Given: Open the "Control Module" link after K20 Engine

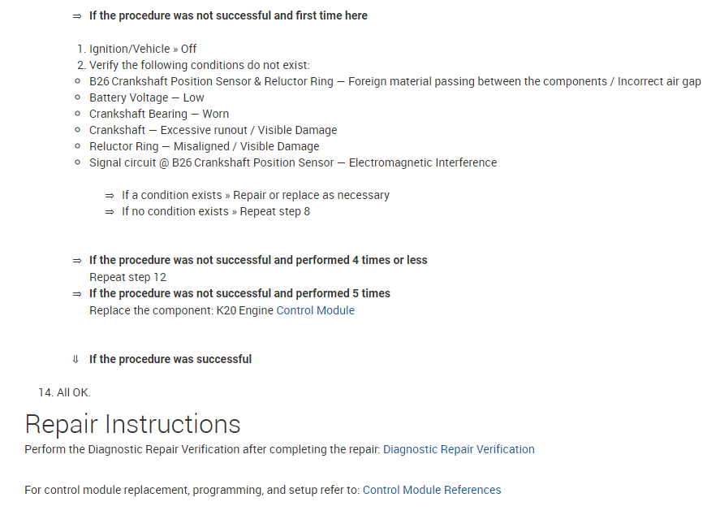Looking at the screenshot, I should (x=315, y=310).
